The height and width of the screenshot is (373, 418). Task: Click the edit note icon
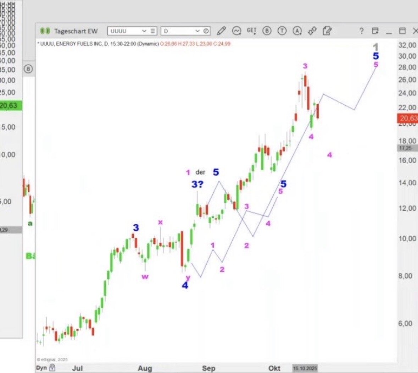pyautogui.click(x=327, y=31)
